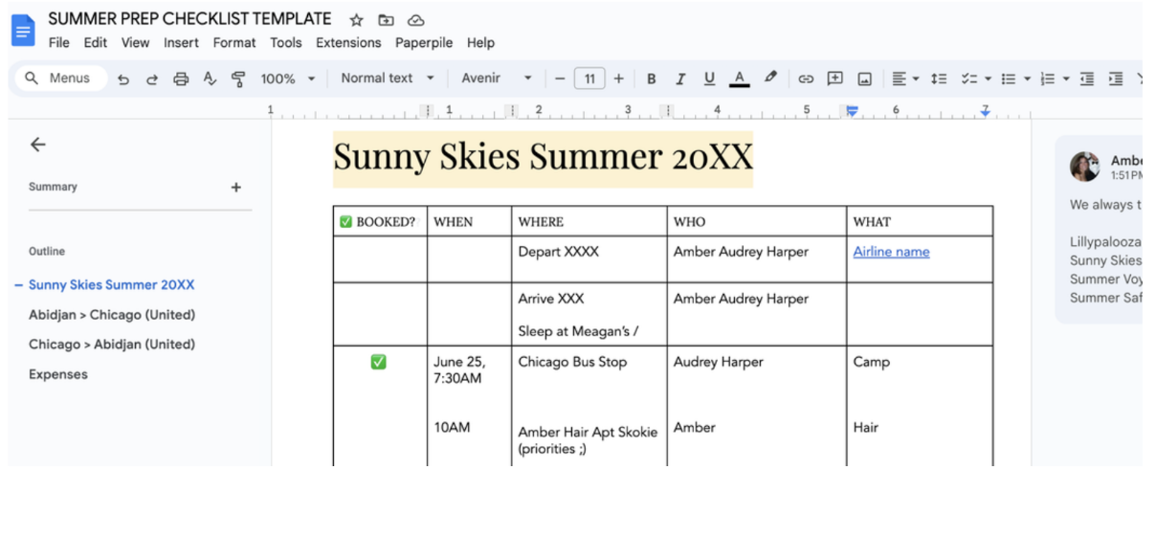Screen dimensions: 1156x537
Task: Star the document title
Action: [x=356, y=20]
